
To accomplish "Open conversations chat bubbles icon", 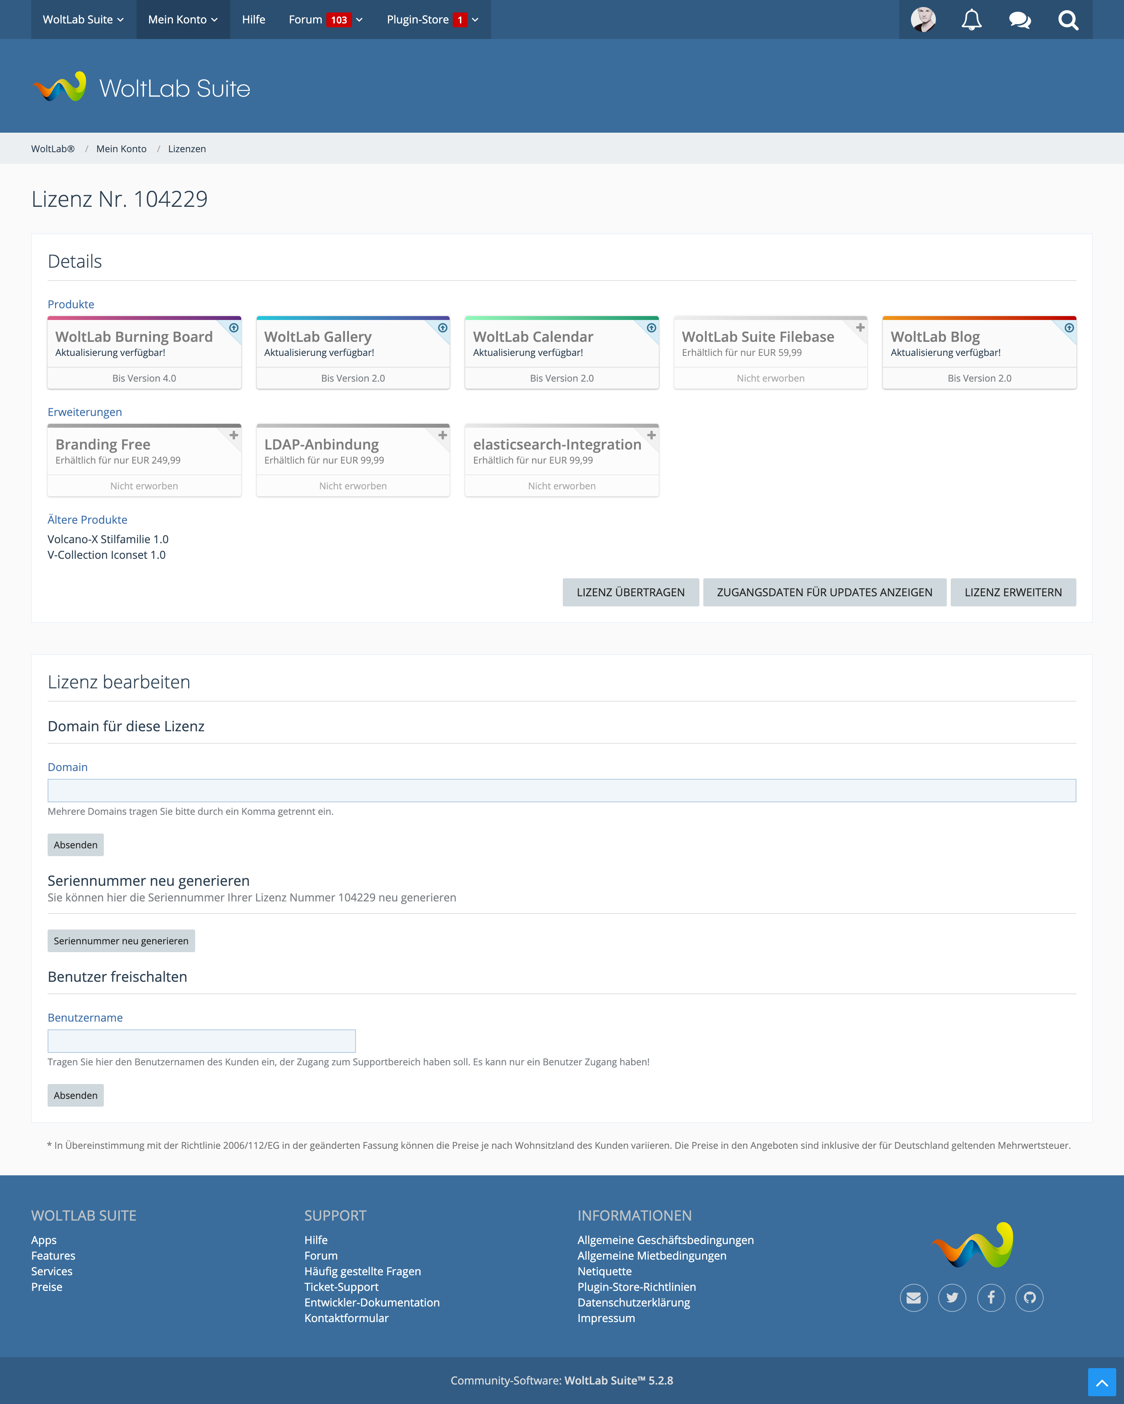I will point(1019,20).
